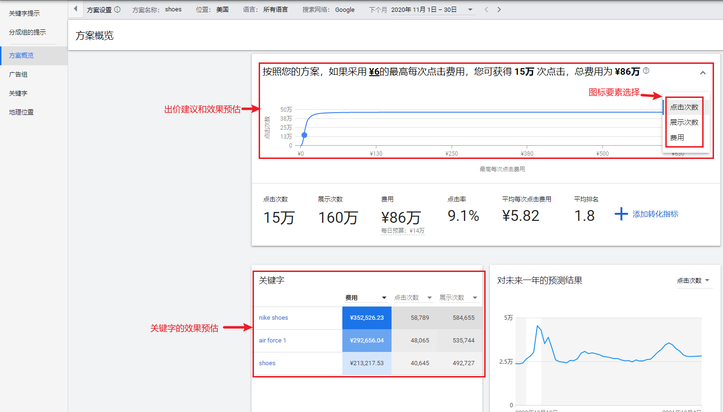Click the ¥352,526.23 cost cell
This screenshot has height=412, width=723.
[367, 318]
